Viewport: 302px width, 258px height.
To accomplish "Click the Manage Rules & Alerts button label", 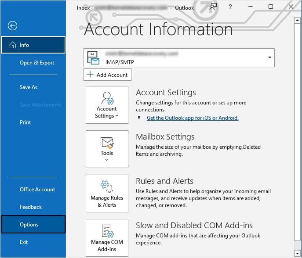I will [107, 201].
